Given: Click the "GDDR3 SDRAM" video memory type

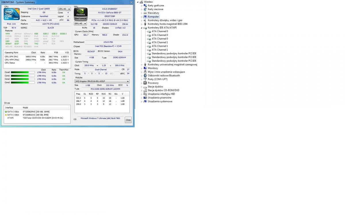Looking at the screenshot, I should pos(110,24).
